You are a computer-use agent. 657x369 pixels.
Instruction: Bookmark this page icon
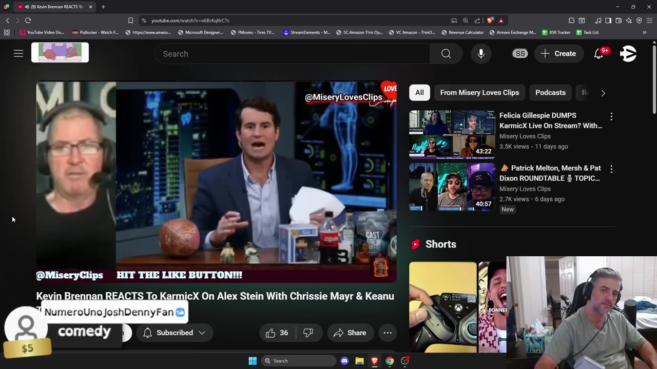[x=130, y=20]
